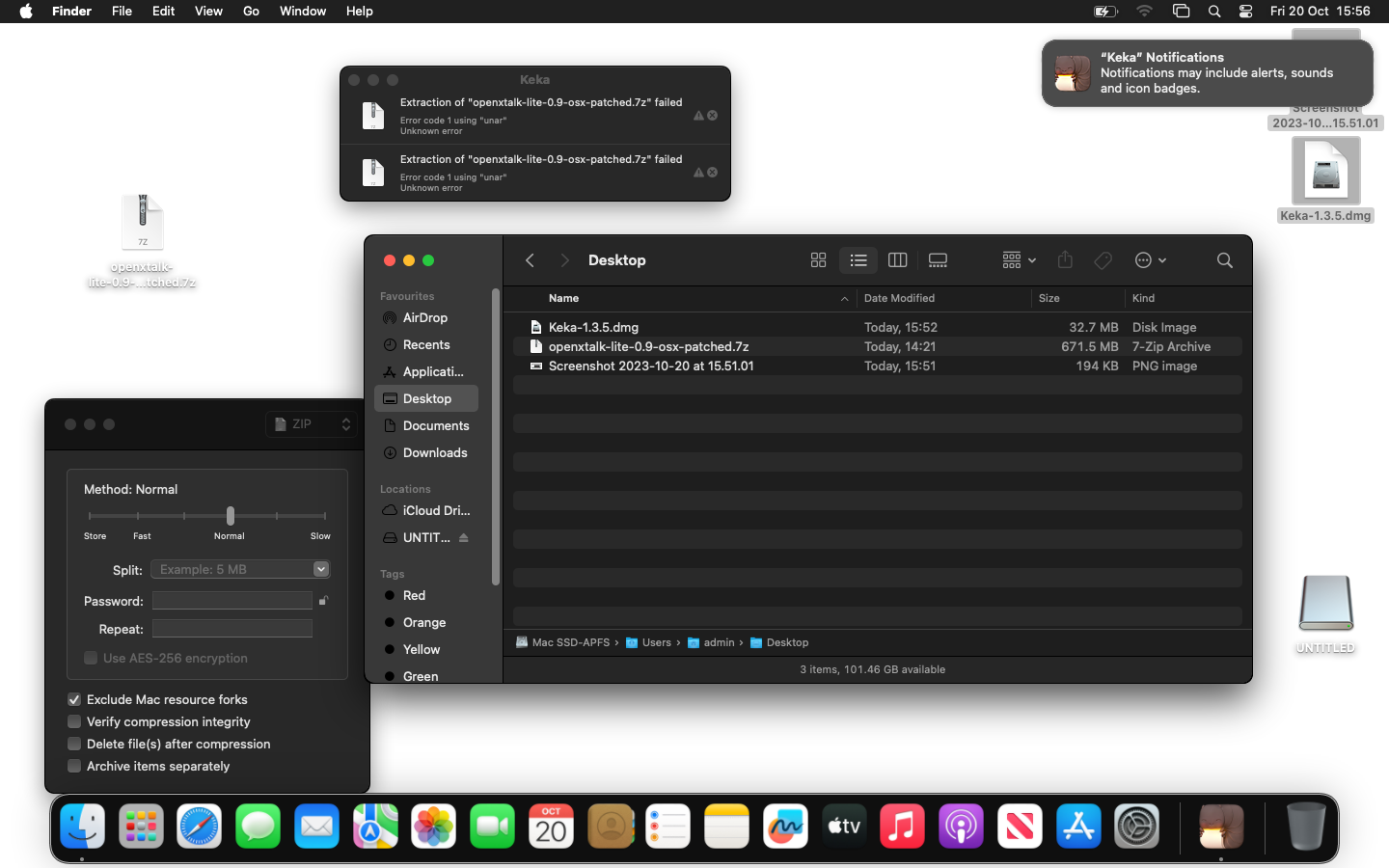Viewport: 1389px width, 868px height.
Task: Open the Action ellipsis menu in Finder
Action: (x=1151, y=260)
